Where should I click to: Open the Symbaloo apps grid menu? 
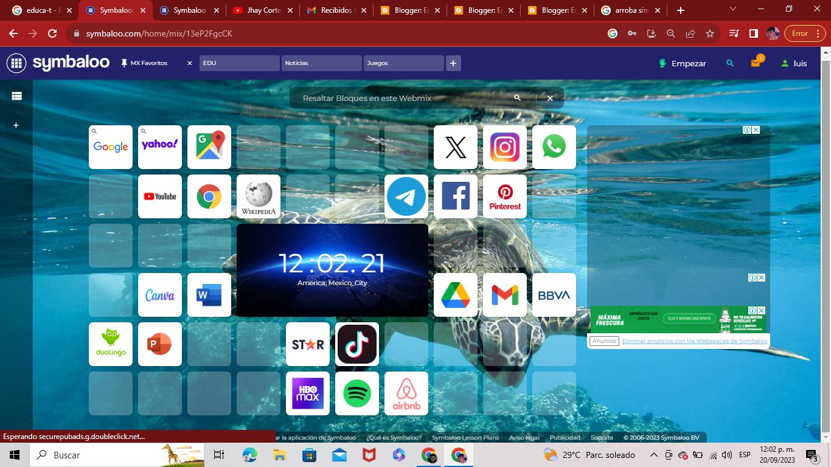16,63
